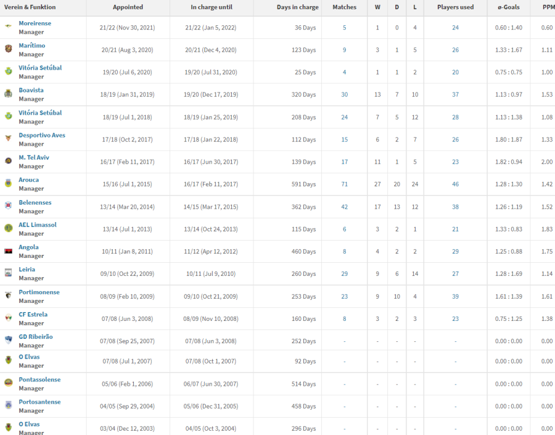This screenshot has width=555, height=435.
Task: Click the text '514 Days'
Action: point(303,384)
